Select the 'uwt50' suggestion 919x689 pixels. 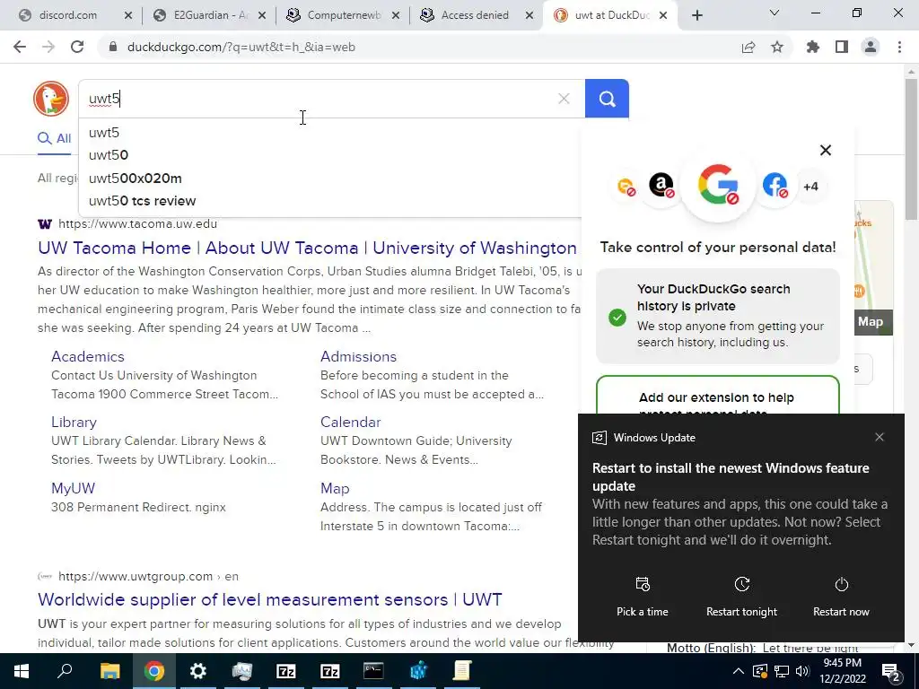coord(330,154)
